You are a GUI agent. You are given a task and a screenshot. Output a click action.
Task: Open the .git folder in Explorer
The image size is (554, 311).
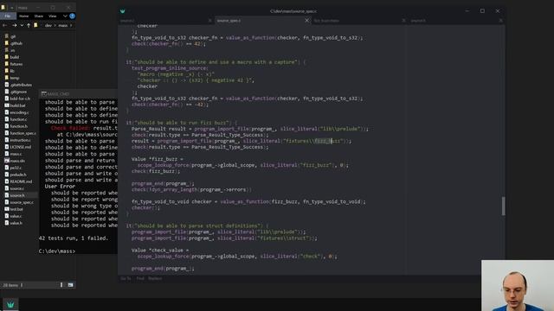click(x=13, y=36)
